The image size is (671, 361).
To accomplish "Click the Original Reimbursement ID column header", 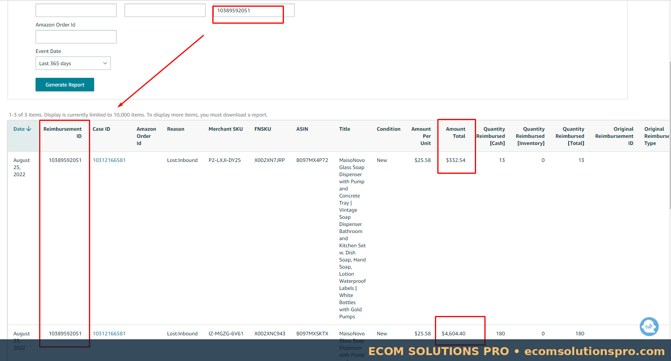I will (x=614, y=136).
